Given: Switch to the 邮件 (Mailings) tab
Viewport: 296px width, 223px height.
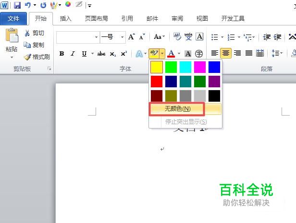Looking at the screenshot, I should (x=152, y=18).
